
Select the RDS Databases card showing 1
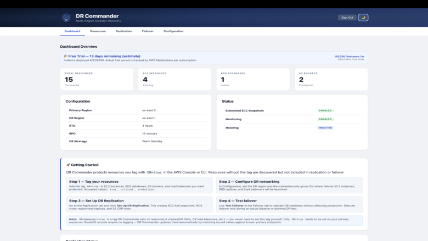point(253,79)
